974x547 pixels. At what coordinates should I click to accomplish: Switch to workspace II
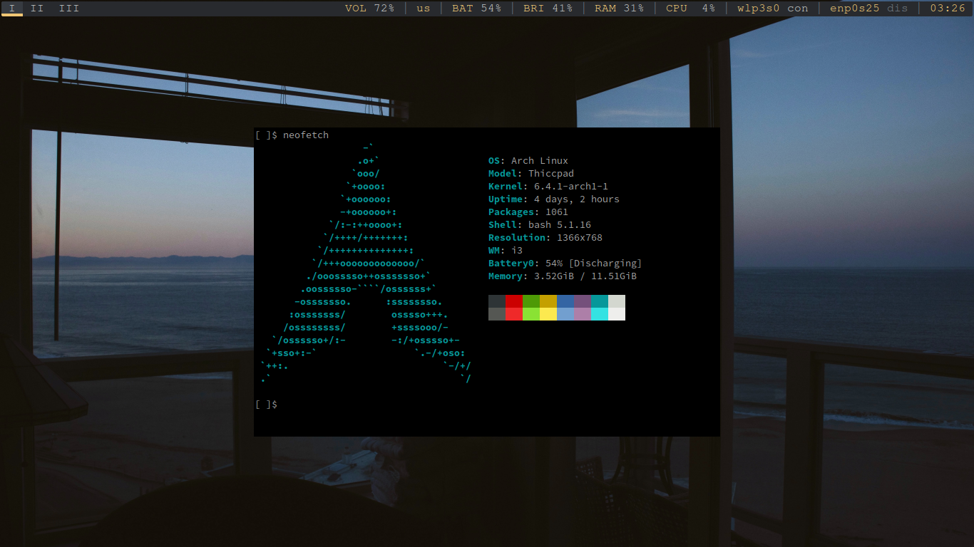[x=37, y=9]
